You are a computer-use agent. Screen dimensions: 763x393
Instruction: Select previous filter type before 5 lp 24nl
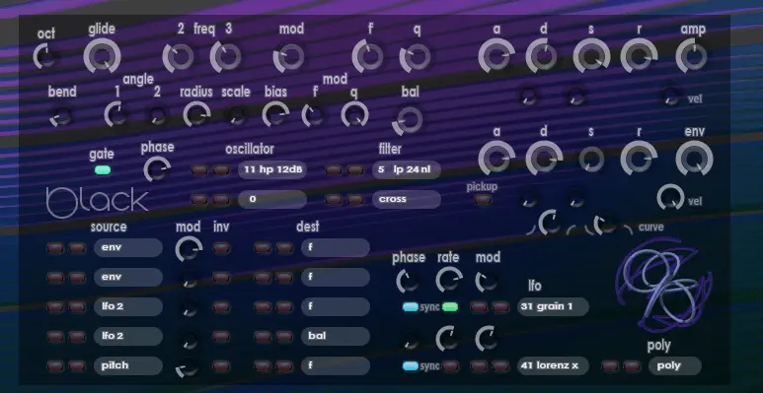[x=334, y=170]
